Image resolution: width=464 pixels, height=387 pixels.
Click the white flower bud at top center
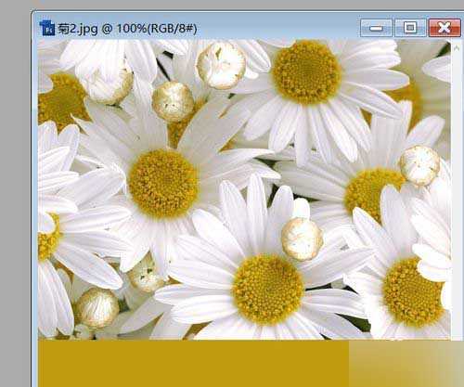(x=222, y=65)
